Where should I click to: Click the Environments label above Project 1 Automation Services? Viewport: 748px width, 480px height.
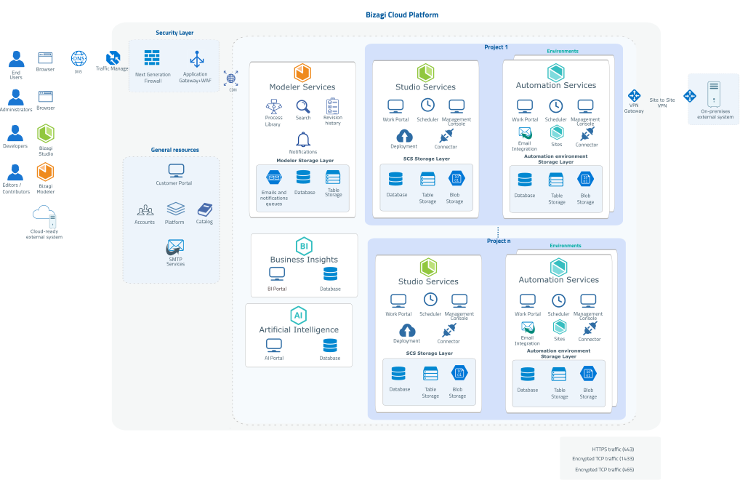(563, 51)
